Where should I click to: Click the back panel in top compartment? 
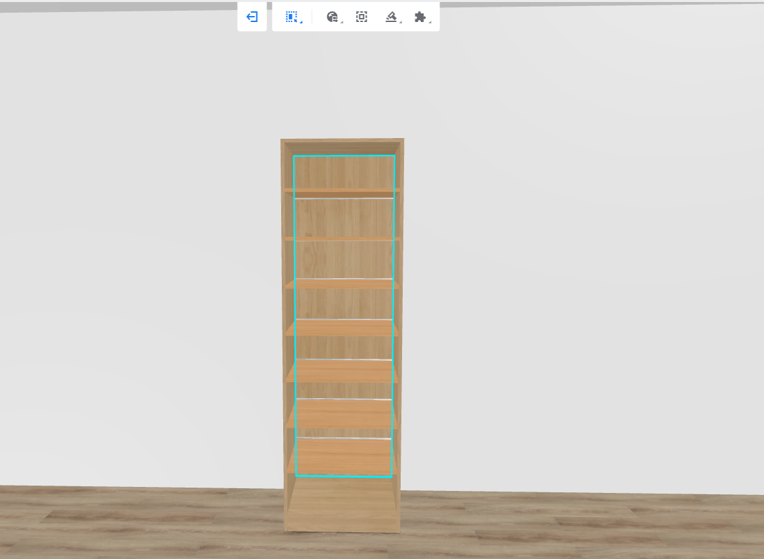coord(343,172)
